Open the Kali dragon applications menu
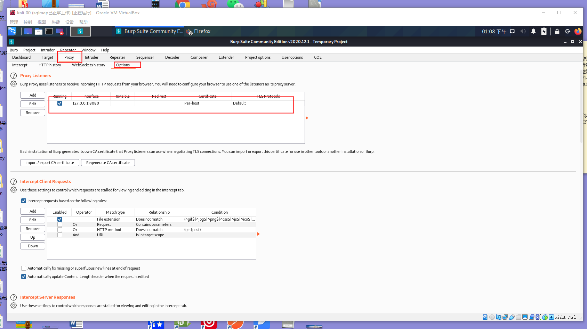This screenshot has height=329, width=587. (x=13, y=31)
